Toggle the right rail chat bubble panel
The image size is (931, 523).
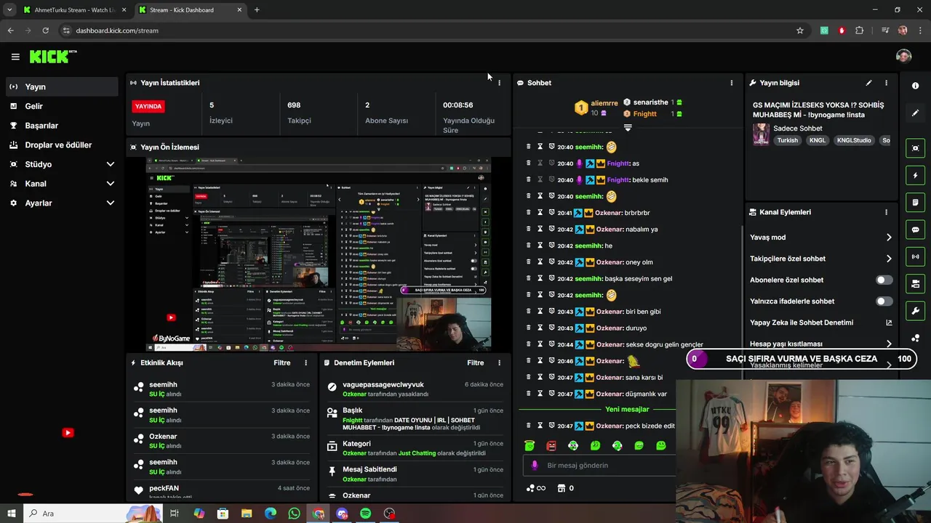click(x=915, y=230)
